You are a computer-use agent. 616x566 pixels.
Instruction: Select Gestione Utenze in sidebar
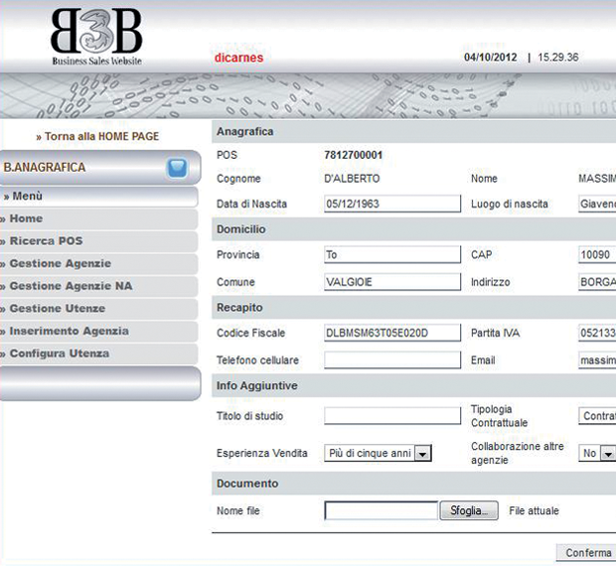click(x=57, y=309)
